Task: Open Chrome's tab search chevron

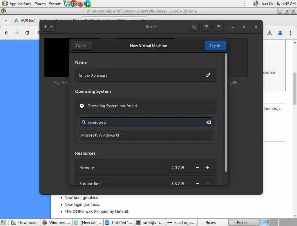Action: (6, 20)
